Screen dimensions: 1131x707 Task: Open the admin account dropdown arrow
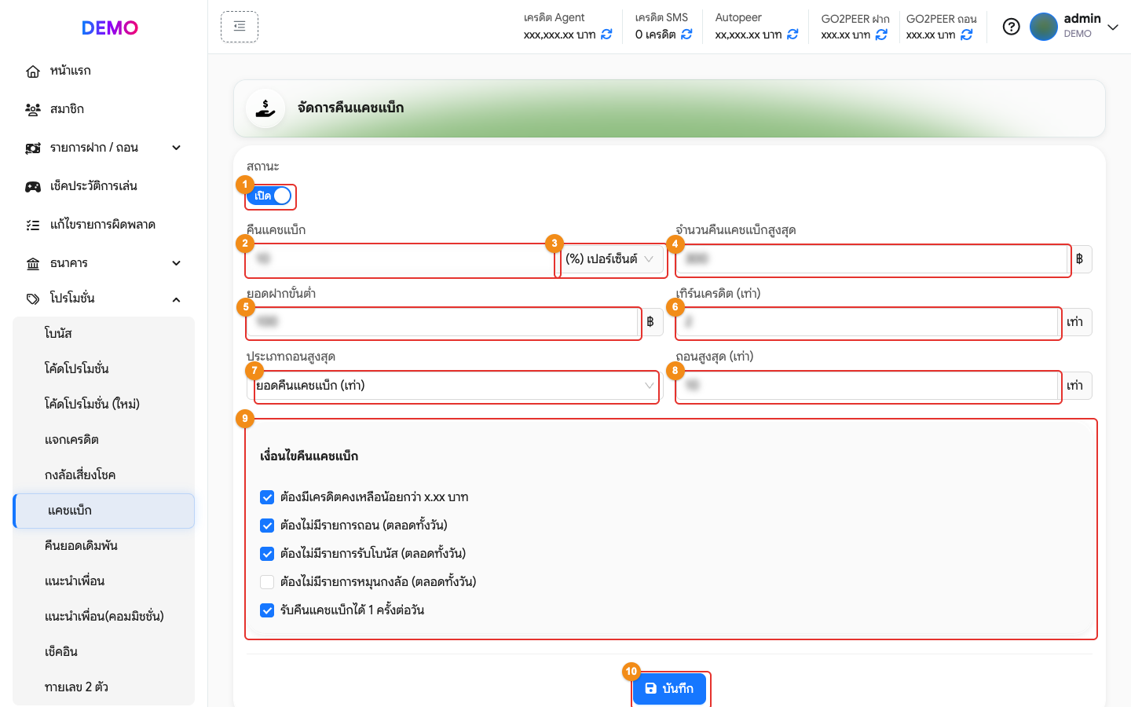pyautogui.click(x=1113, y=27)
